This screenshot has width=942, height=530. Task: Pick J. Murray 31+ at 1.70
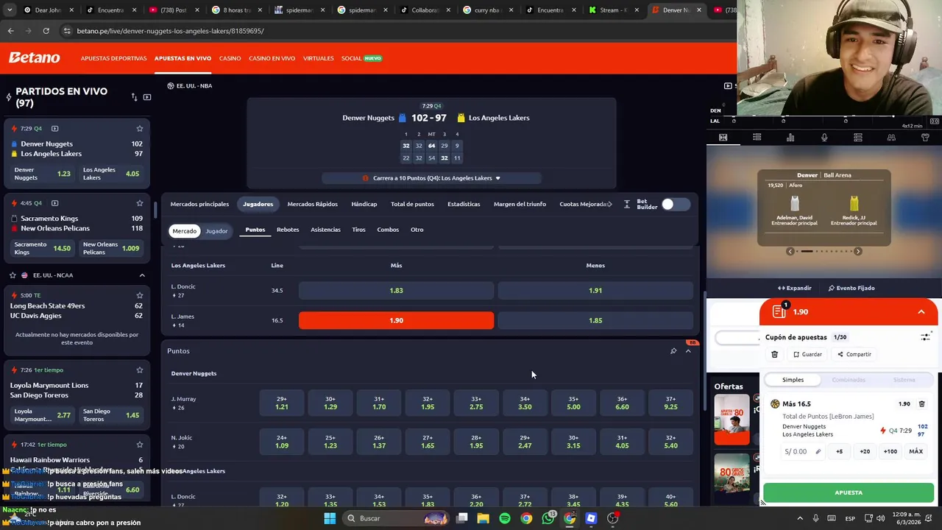379,403
